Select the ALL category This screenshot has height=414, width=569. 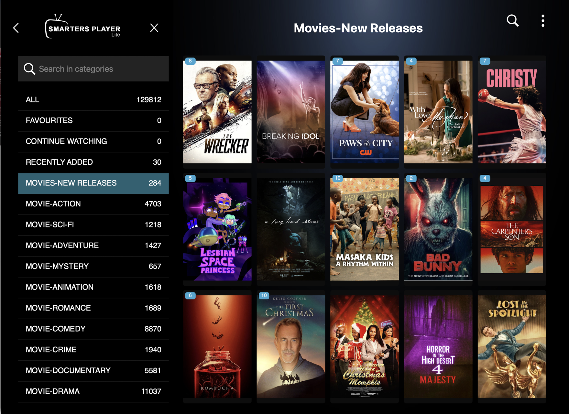93,99
